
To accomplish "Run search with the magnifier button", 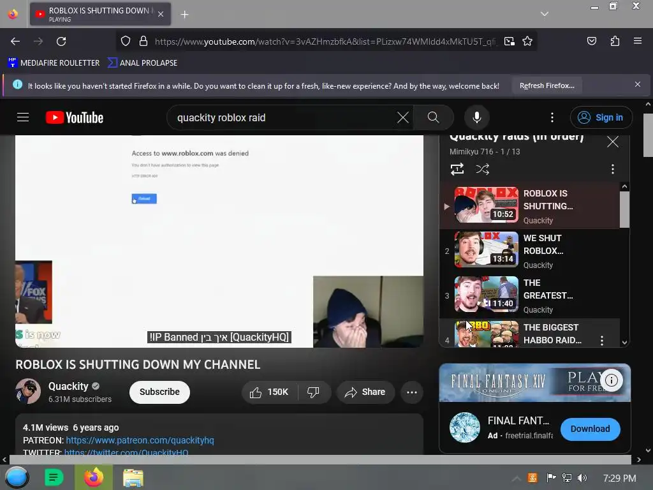I will [x=433, y=117].
